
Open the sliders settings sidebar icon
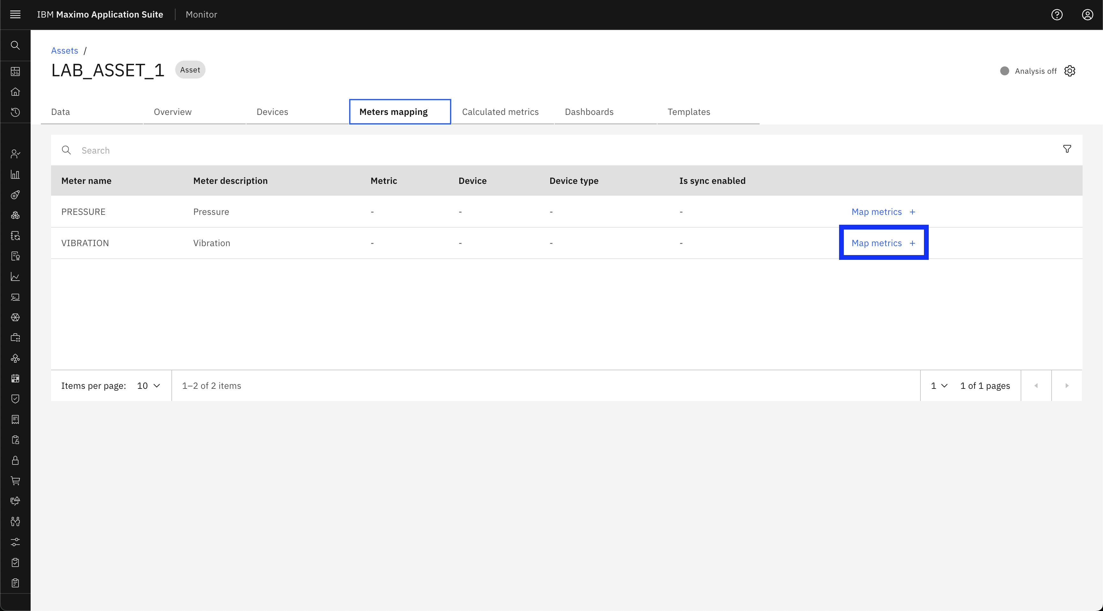point(15,542)
